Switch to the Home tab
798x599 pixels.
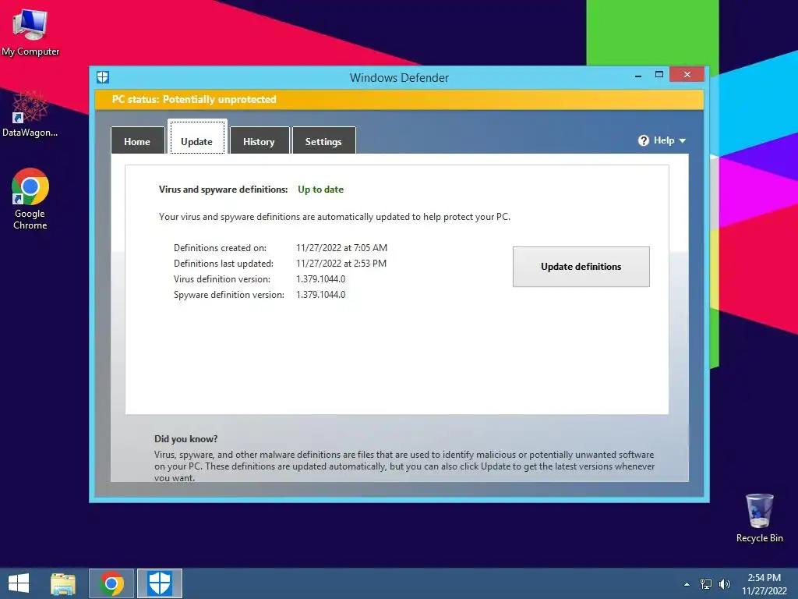click(x=137, y=141)
